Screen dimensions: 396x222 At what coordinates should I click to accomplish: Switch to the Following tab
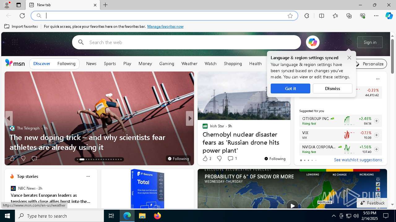(x=66, y=64)
